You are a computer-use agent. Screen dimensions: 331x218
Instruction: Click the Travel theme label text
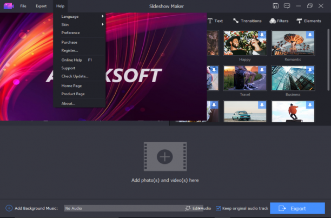(245, 95)
